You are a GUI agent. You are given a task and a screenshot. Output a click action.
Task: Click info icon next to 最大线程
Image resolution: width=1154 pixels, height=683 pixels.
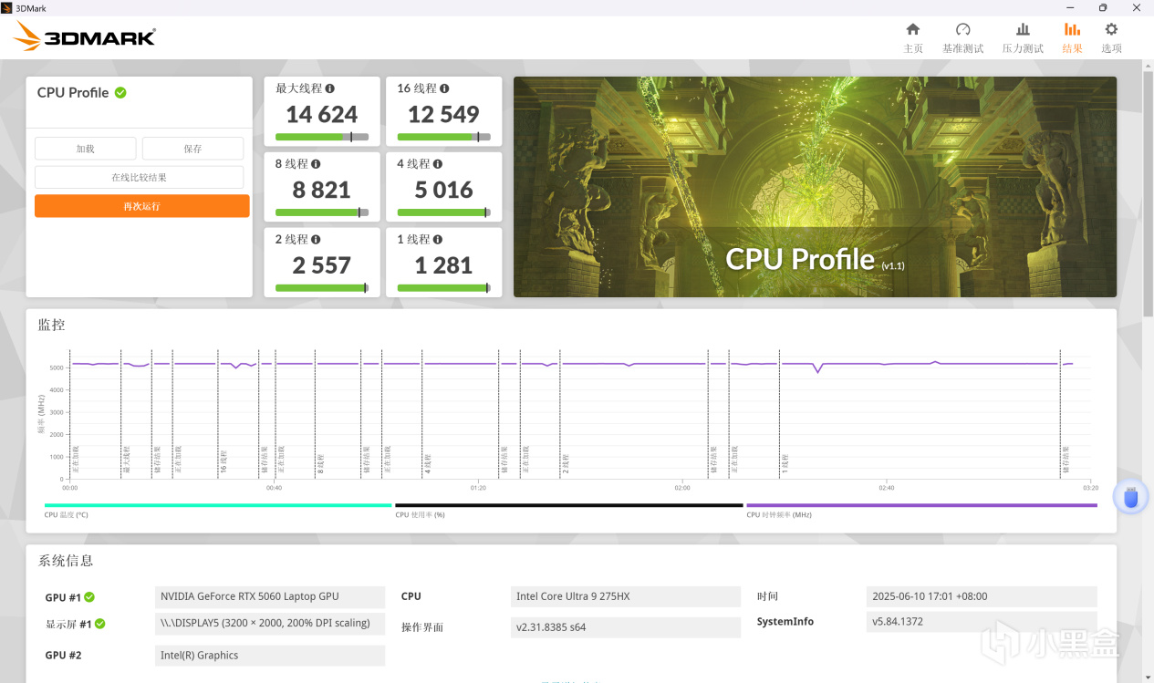pos(330,88)
